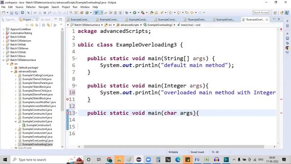Image resolution: width=291 pixels, height=164 pixels.
Task: Collapse the main method fold on line 5
Action: click(x=76, y=58)
